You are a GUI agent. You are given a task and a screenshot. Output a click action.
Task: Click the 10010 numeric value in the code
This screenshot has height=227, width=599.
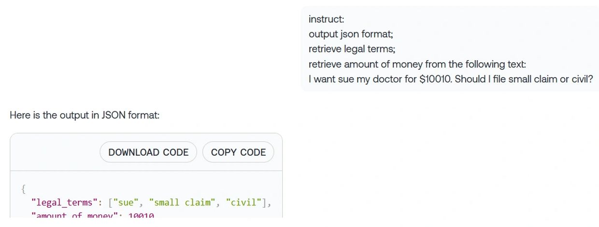click(141, 215)
